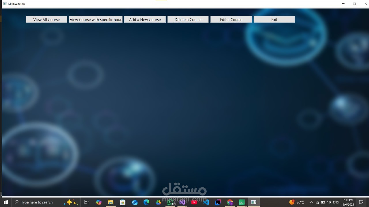
Task: Open Microsoft Store from the taskbar
Action: [123, 202]
